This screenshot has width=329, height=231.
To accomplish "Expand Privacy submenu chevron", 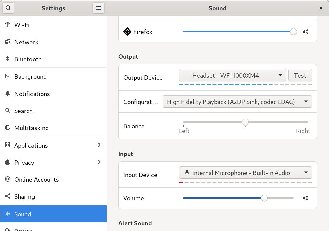I will point(99,162).
